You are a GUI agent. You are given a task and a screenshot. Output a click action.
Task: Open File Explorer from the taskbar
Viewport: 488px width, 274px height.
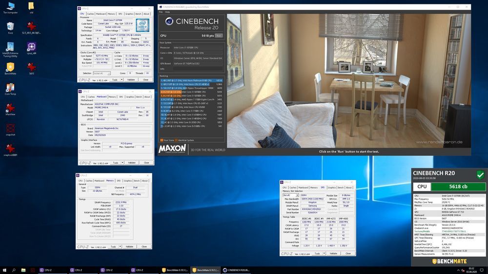pos(23,270)
